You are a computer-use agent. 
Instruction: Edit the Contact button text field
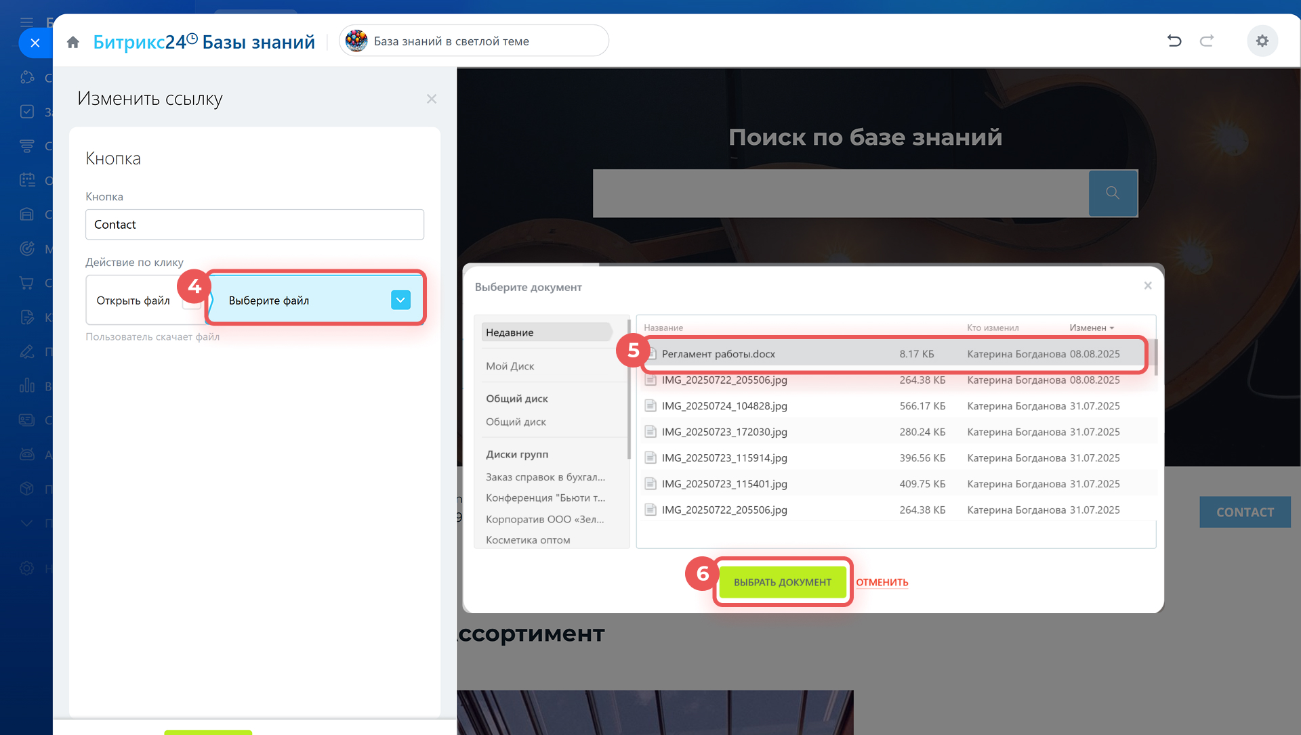pos(255,225)
